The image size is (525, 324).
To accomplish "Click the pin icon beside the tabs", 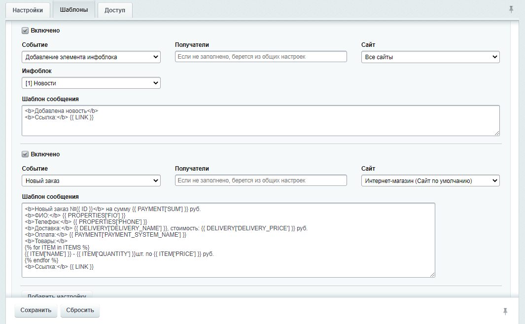I will pyautogui.click(x=511, y=9).
